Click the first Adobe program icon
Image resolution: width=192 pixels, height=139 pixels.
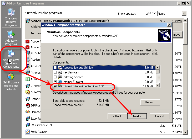[28, 41]
